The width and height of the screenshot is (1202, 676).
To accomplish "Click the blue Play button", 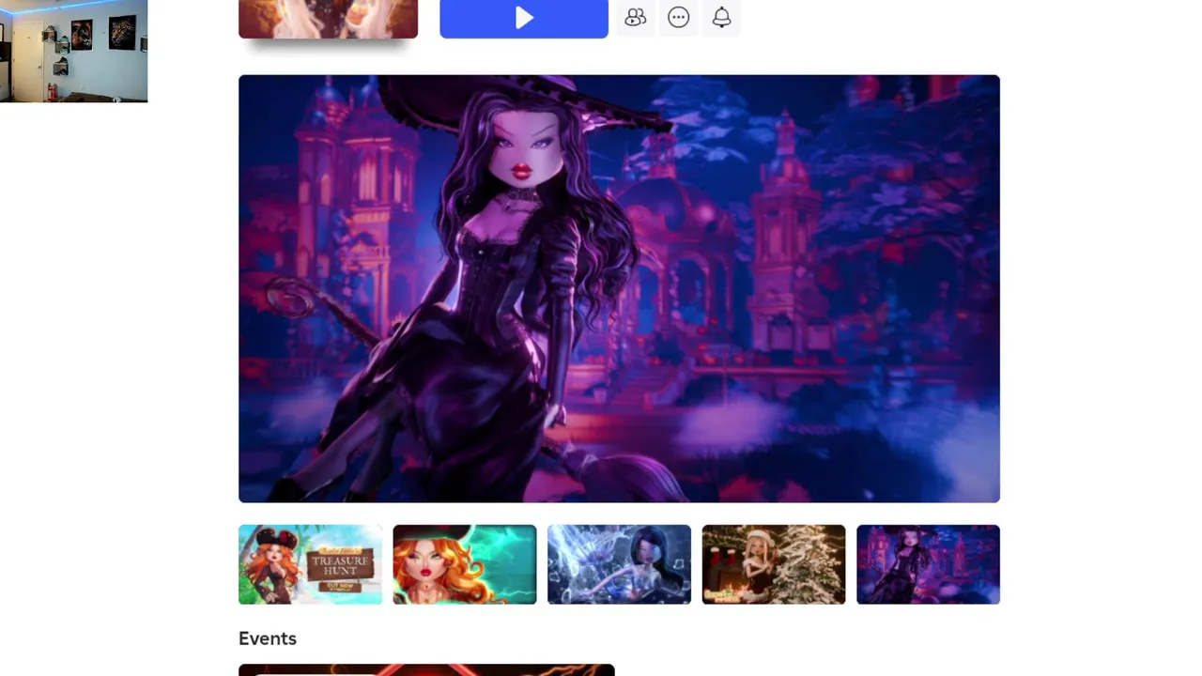I will pos(524,18).
